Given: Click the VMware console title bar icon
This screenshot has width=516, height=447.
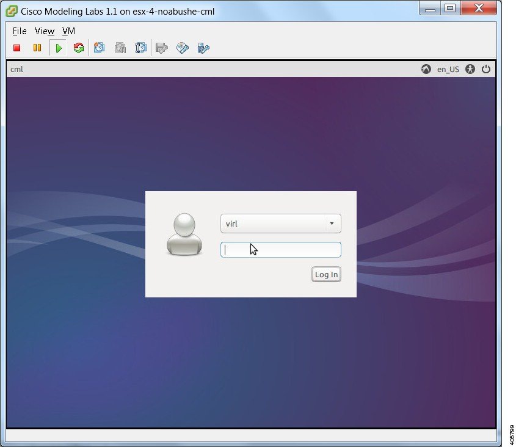Looking at the screenshot, I should (x=12, y=11).
